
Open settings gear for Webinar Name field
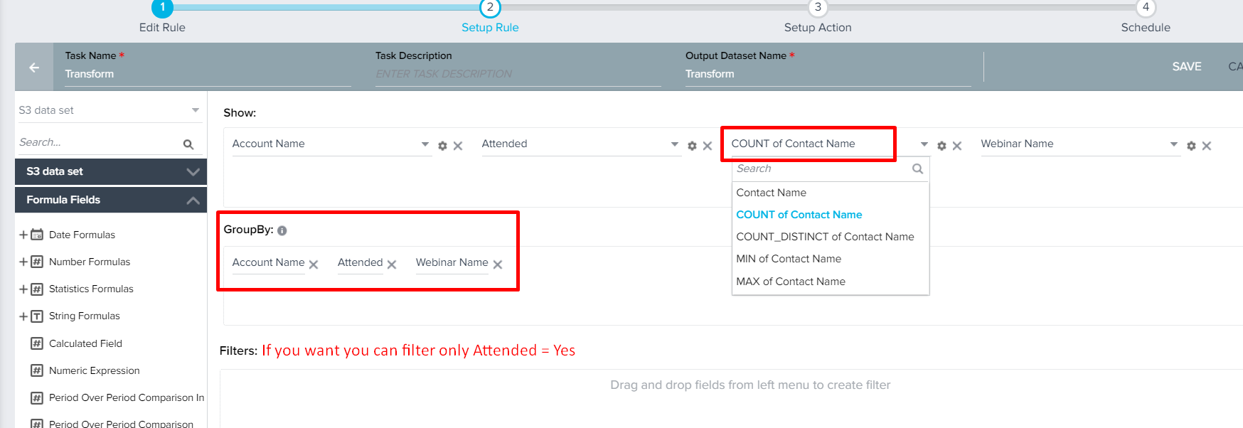1191,146
